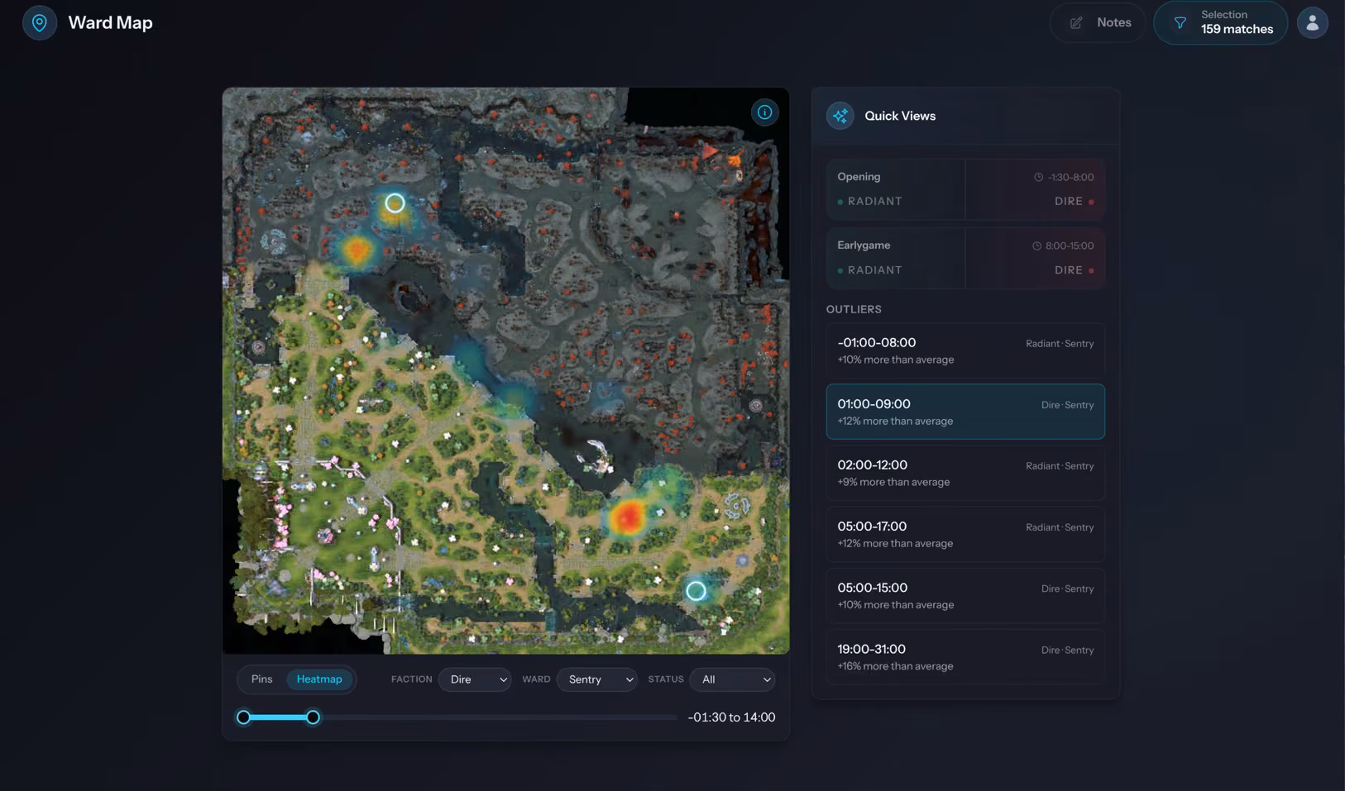Switch map display to Heatmap
This screenshot has width=1345, height=791.
319,679
